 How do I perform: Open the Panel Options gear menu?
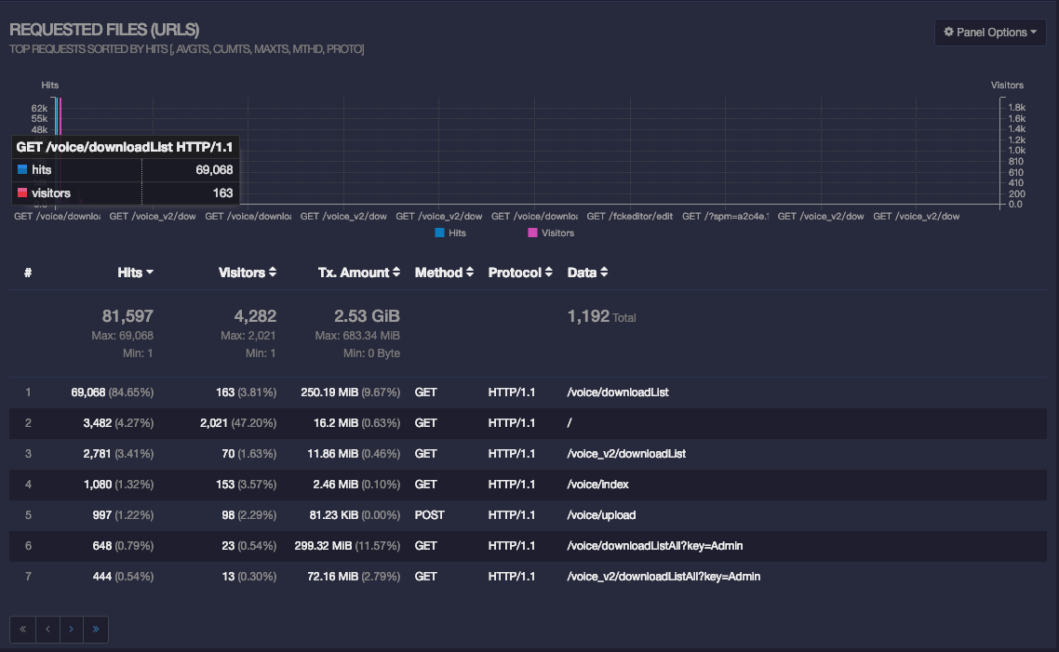click(x=989, y=32)
